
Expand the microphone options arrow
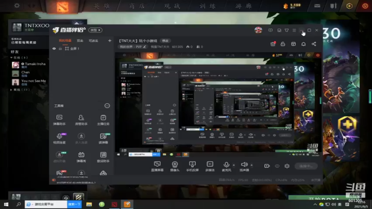pyautogui.click(x=234, y=165)
